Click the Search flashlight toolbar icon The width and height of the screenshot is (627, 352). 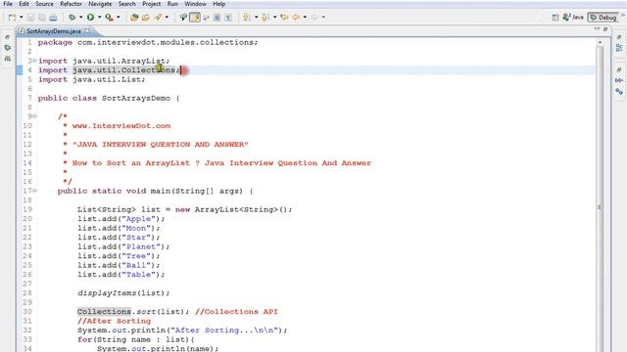click(159, 18)
